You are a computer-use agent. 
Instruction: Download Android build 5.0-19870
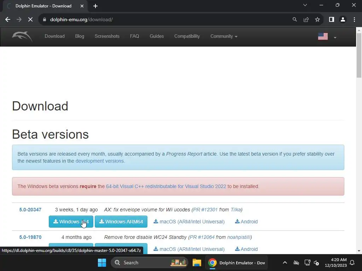tap(246, 249)
